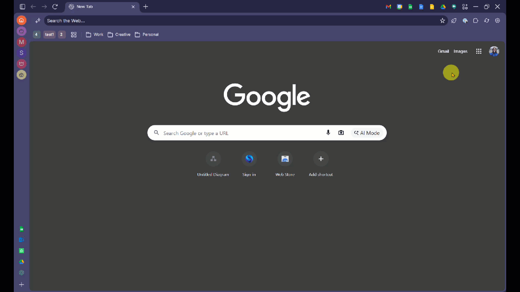Open the Web Store shortcut

pyautogui.click(x=285, y=164)
